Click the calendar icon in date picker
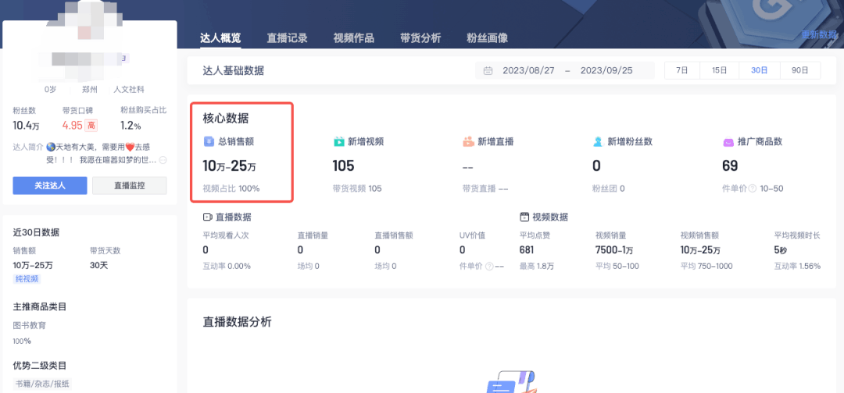844x393 pixels. pyautogui.click(x=488, y=71)
